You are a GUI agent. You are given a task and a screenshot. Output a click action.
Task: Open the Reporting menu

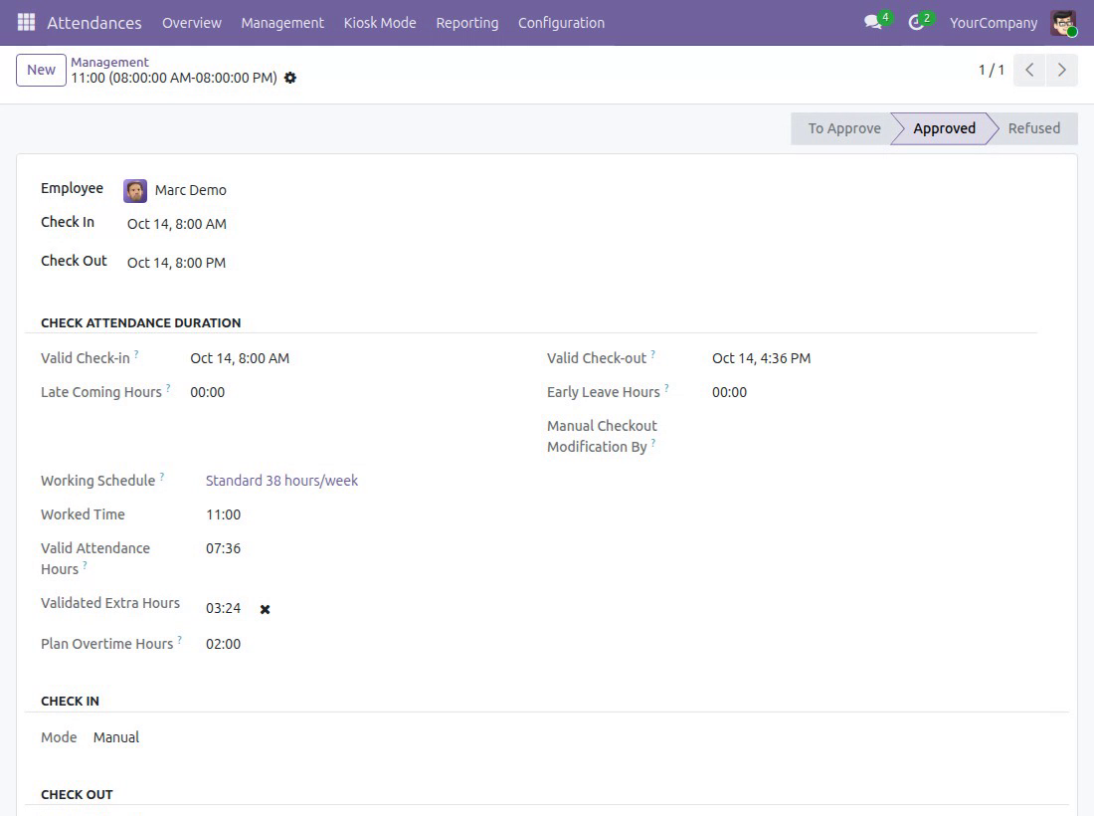467,22
